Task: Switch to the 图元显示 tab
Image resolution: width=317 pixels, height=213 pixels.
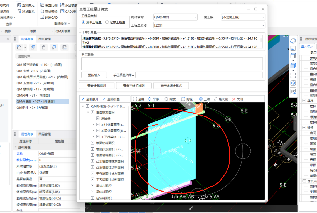Action: point(307,46)
